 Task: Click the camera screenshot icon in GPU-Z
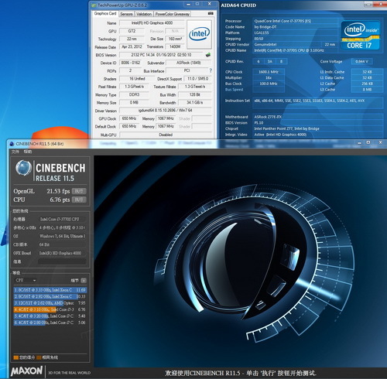[x=211, y=13]
